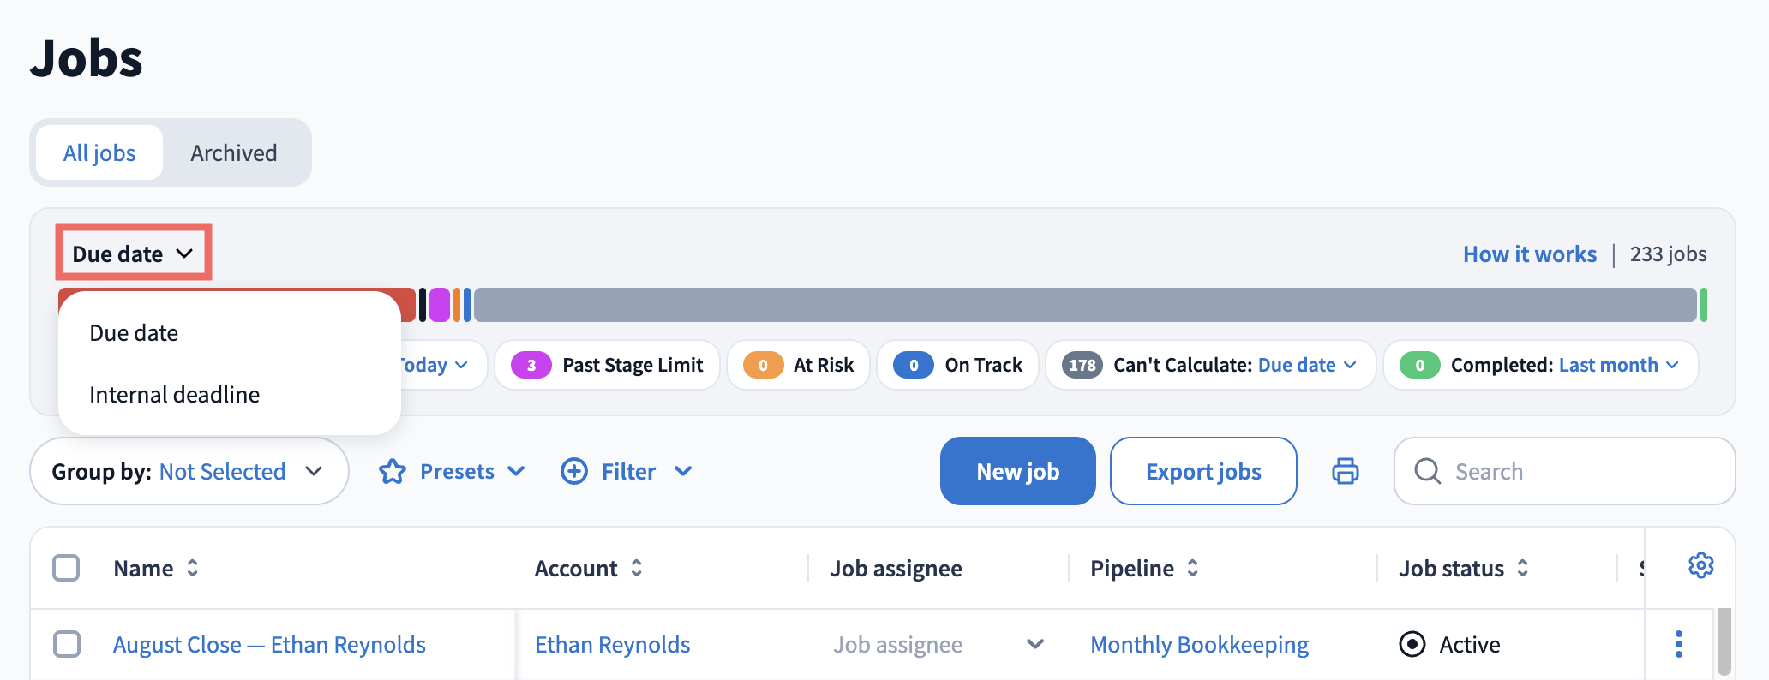1769x680 pixels.
Task: Click the New job button
Action: (1017, 471)
